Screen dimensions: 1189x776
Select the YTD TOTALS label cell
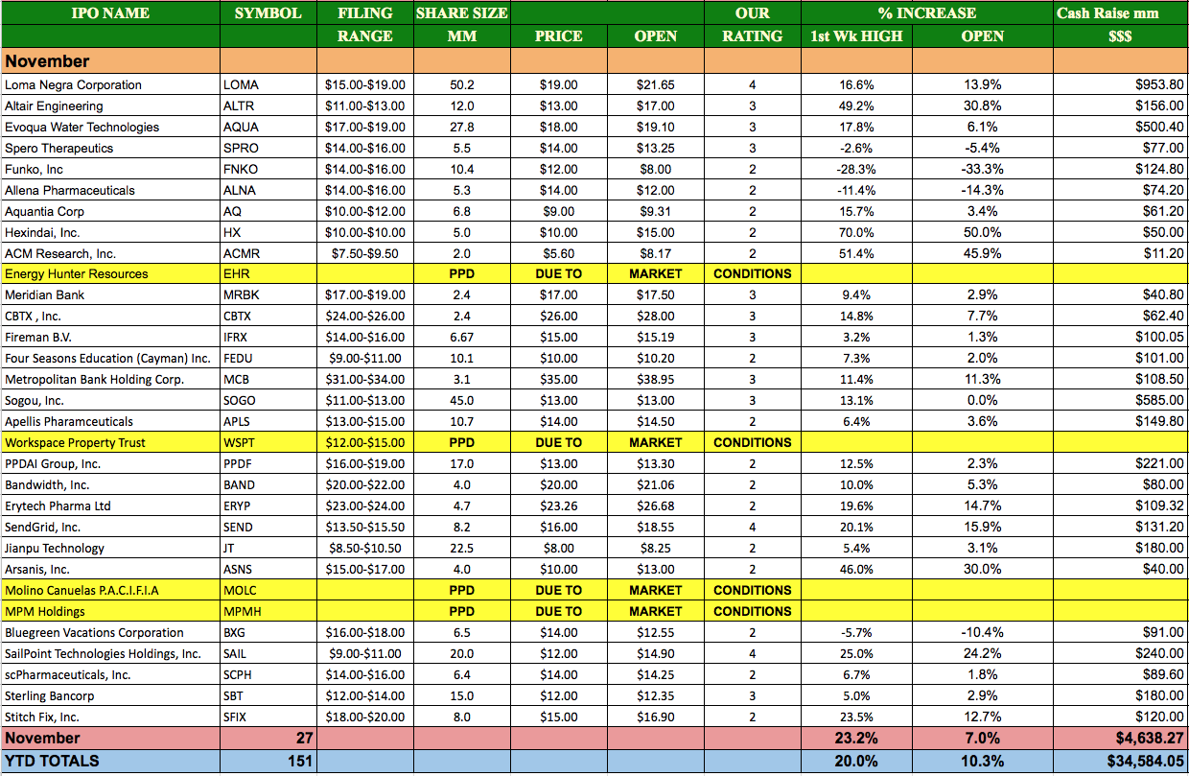click(110, 762)
